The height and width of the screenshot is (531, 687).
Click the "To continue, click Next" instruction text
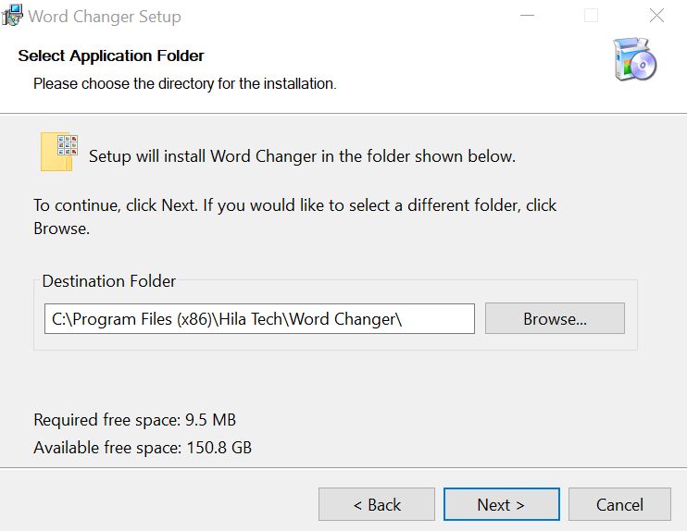294,205
